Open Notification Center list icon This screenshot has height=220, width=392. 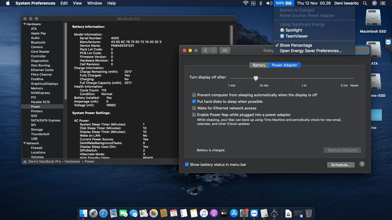(x=383, y=3)
